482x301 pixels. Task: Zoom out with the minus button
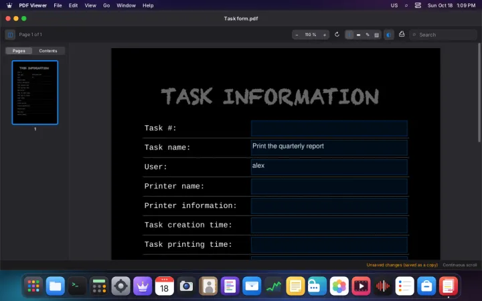pyautogui.click(x=297, y=35)
